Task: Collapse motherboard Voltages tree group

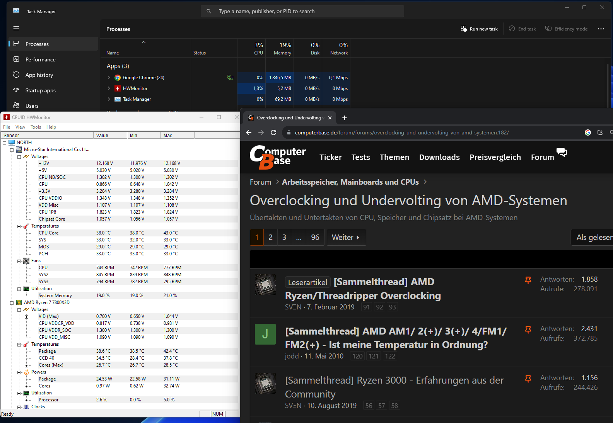Action: [x=19, y=156]
